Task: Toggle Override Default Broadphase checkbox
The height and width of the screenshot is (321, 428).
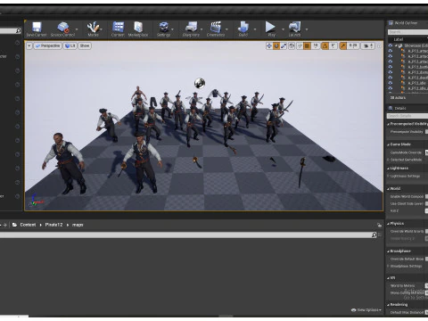Action: [426, 259]
